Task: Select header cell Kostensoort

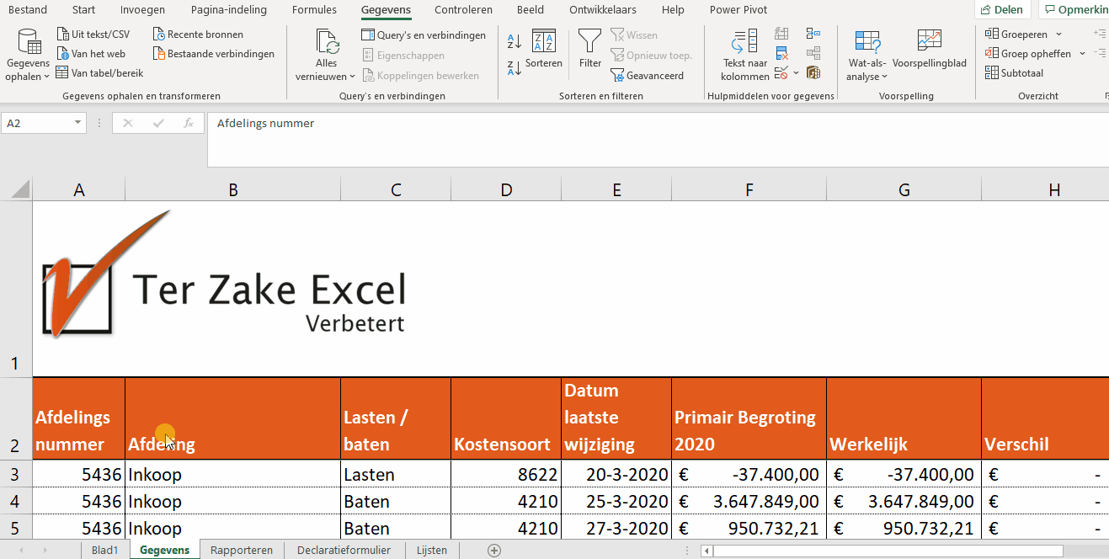Action: click(x=506, y=418)
